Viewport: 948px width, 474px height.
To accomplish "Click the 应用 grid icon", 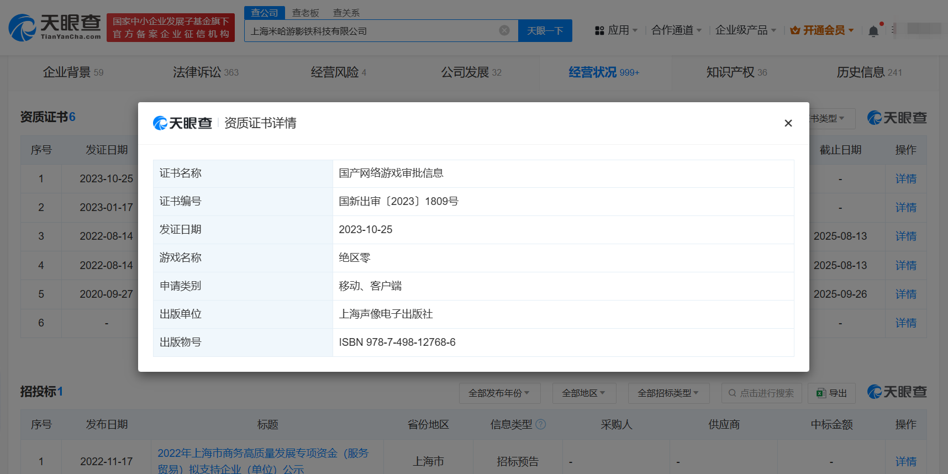I will (599, 30).
